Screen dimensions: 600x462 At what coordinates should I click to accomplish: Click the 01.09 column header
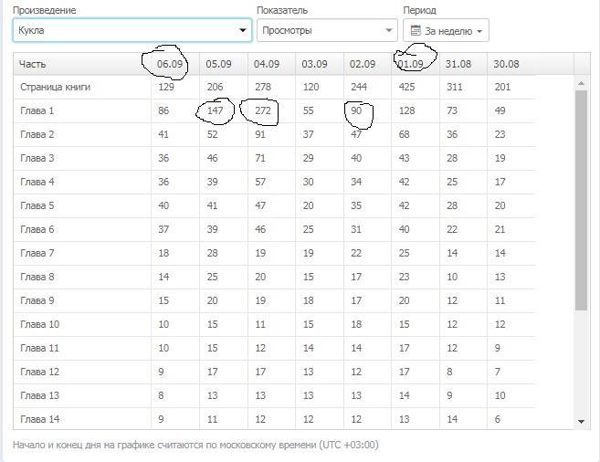410,64
